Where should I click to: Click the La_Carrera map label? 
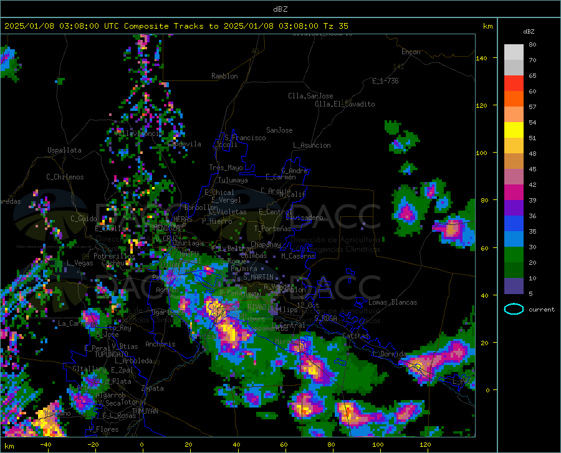pyautogui.click(x=77, y=323)
